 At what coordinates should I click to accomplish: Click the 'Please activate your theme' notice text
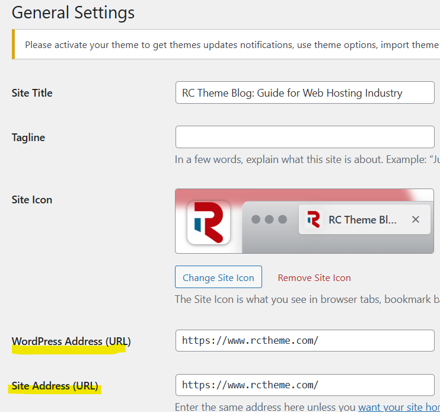[x=232, y=45]
